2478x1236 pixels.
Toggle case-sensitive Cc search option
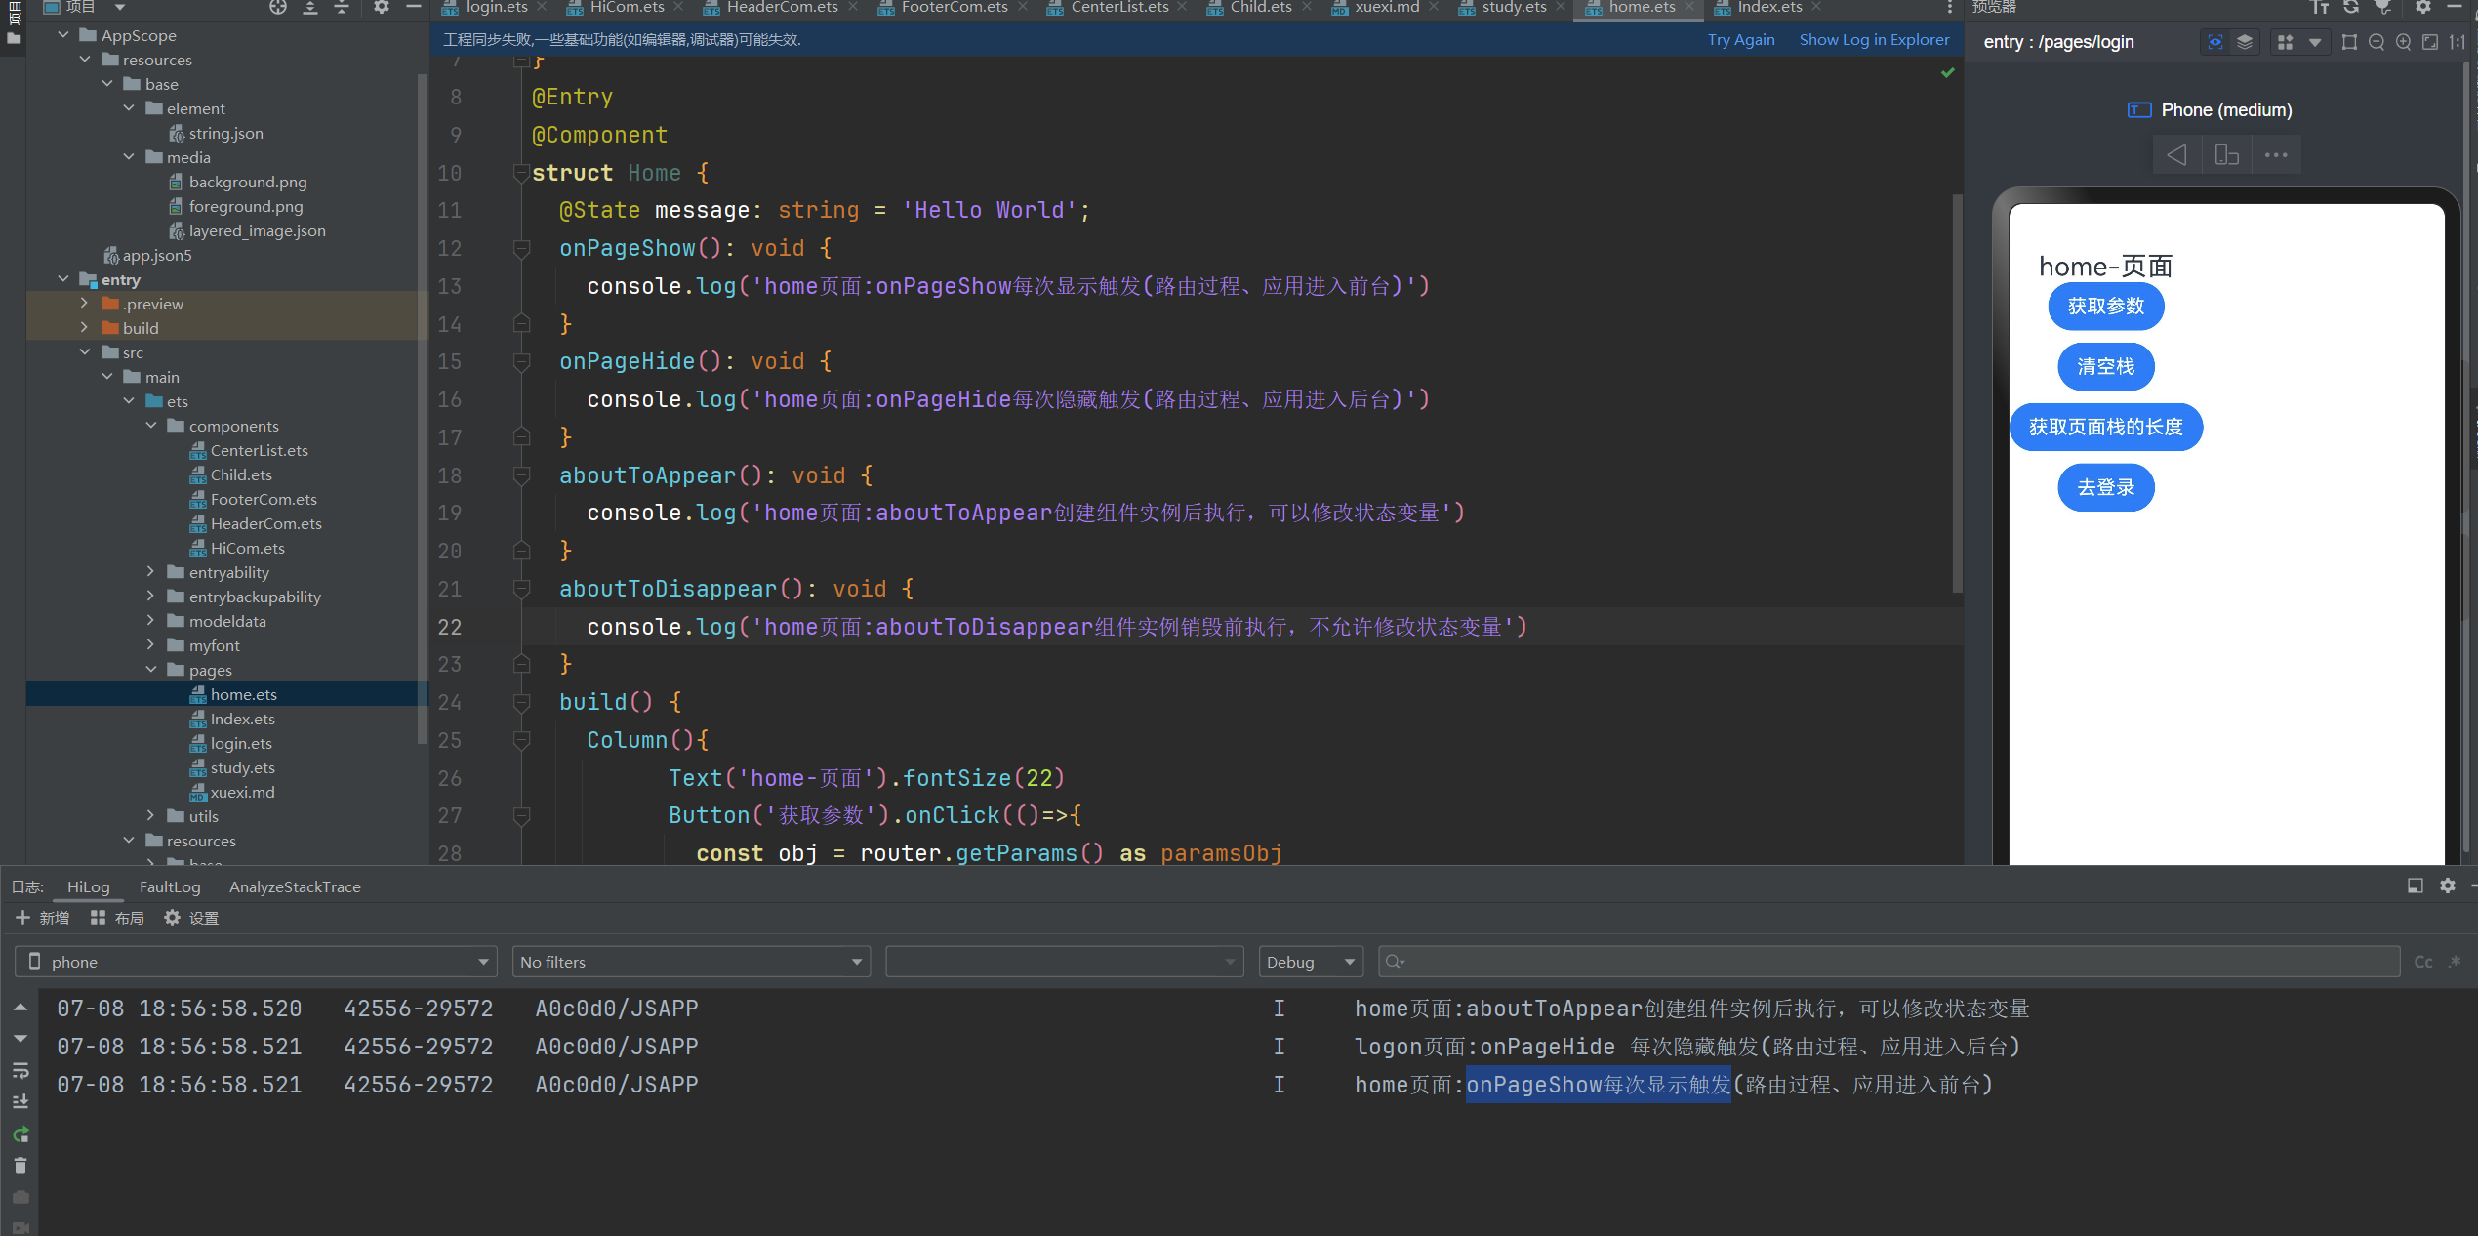click(x=2422, y=962)
